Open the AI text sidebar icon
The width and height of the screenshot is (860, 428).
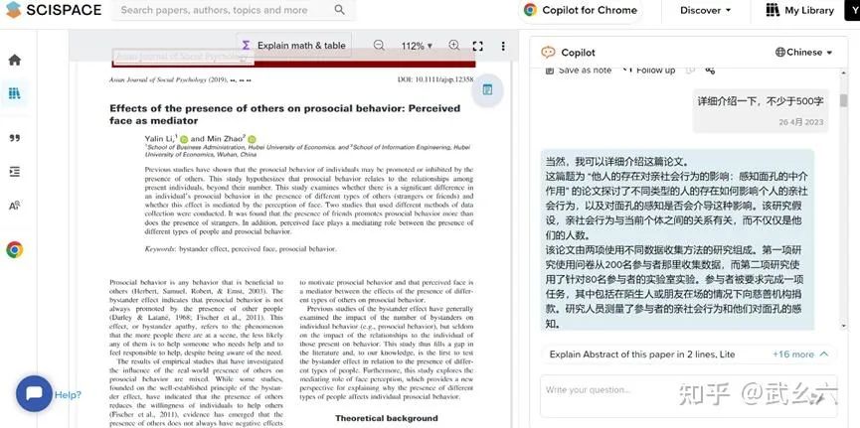coord(15,206)
